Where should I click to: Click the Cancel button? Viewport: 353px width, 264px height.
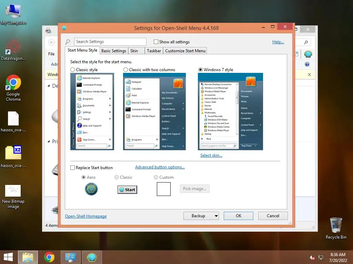coord(273,216)
